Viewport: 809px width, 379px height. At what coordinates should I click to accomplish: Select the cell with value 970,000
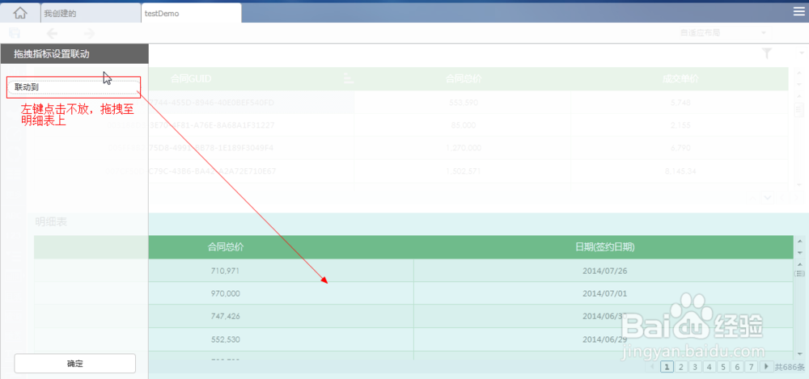[225, 293]
